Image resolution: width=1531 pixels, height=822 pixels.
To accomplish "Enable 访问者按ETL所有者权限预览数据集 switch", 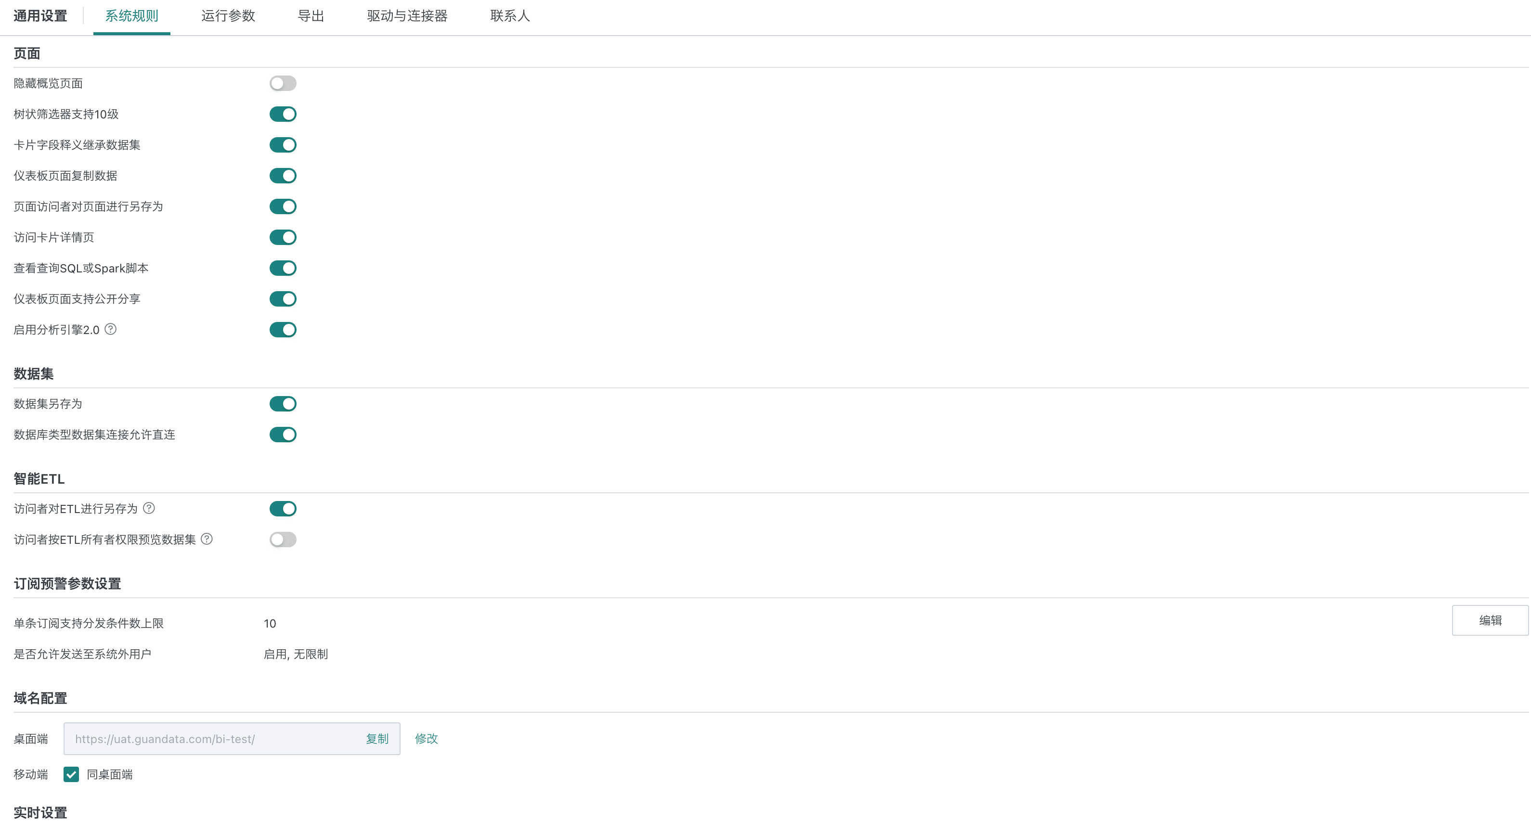I will (283, 539).
